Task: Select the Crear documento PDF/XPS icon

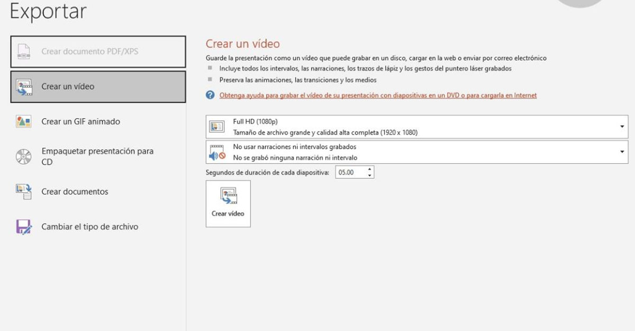Action: click(x=23, y=51)
